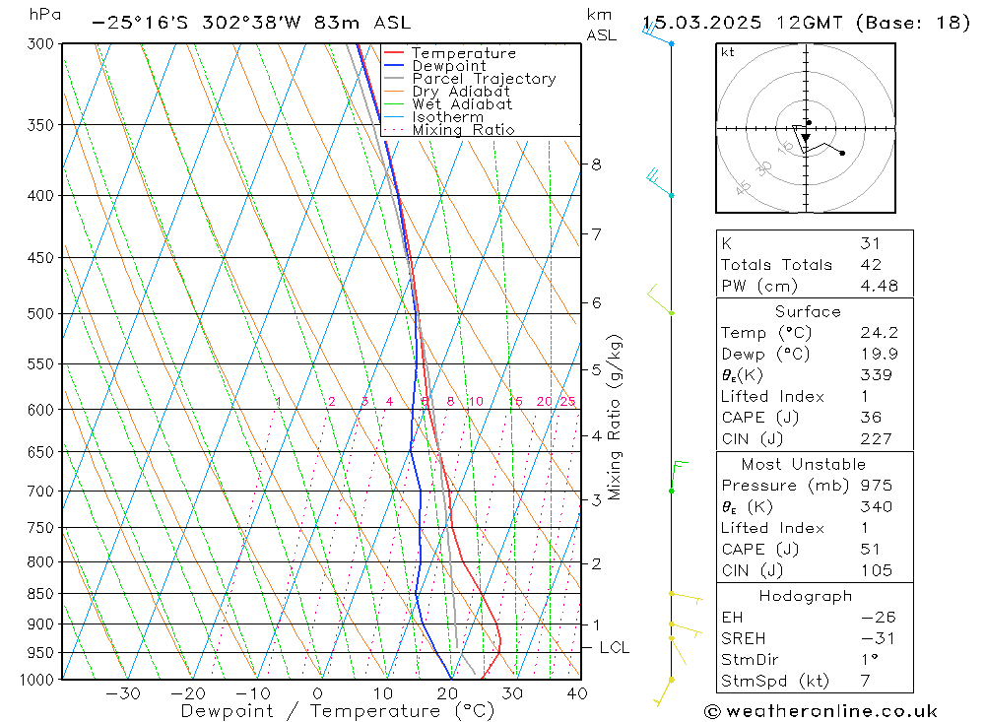Viewport: 985px width, 722px height.
Task: Click the 700 hPa pressure axis label
Action: click(40, 492)
